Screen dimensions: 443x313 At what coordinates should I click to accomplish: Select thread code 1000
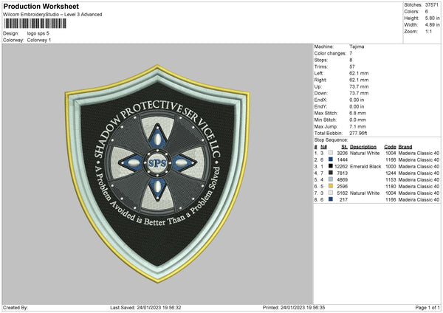tap(391, 166)
